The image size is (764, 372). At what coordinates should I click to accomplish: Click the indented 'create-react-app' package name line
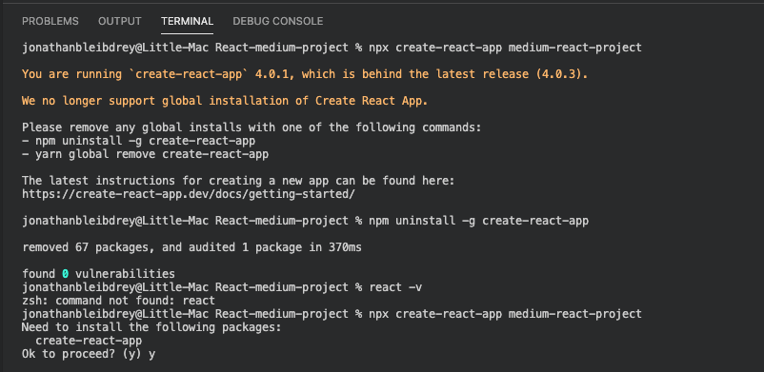tap(89, 341)
